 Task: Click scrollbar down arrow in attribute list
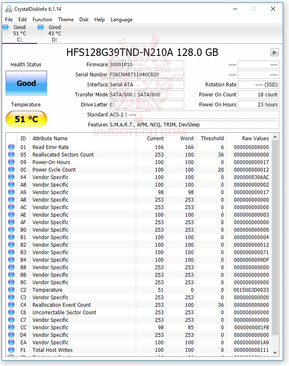click(x=275, y=353)
